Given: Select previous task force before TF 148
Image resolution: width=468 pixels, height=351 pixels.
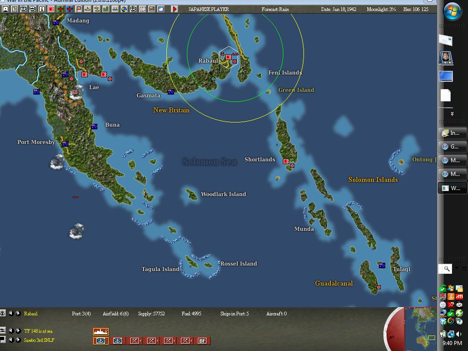Looking at the screenshot, I should point(11,331).
